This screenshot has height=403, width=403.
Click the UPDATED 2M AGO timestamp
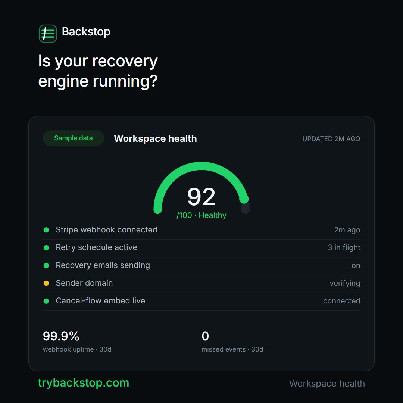point(331,139)
